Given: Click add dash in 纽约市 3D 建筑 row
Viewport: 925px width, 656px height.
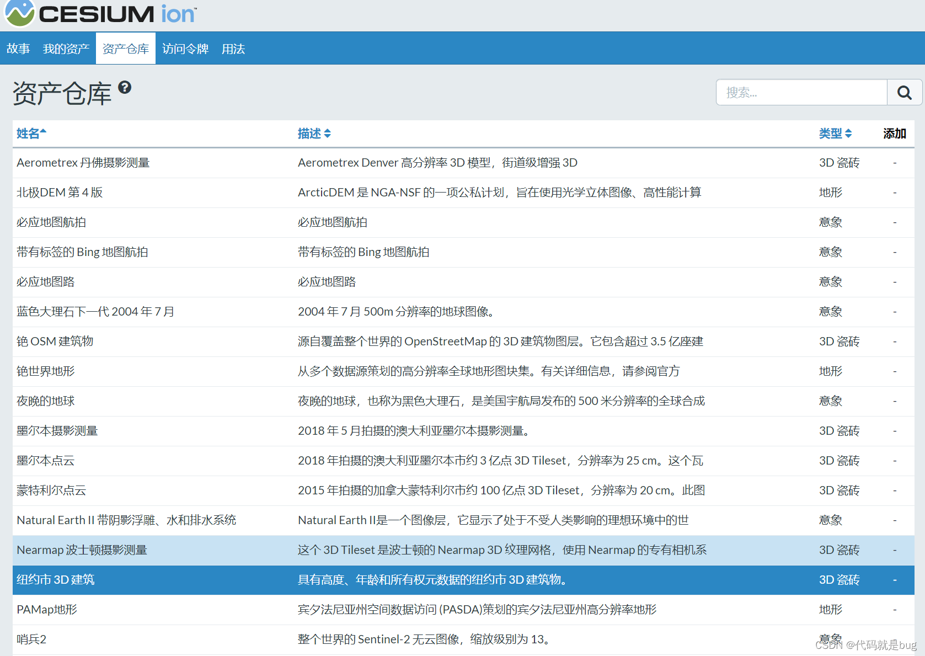Looking at the screenshot, I should tap(895, 580).
